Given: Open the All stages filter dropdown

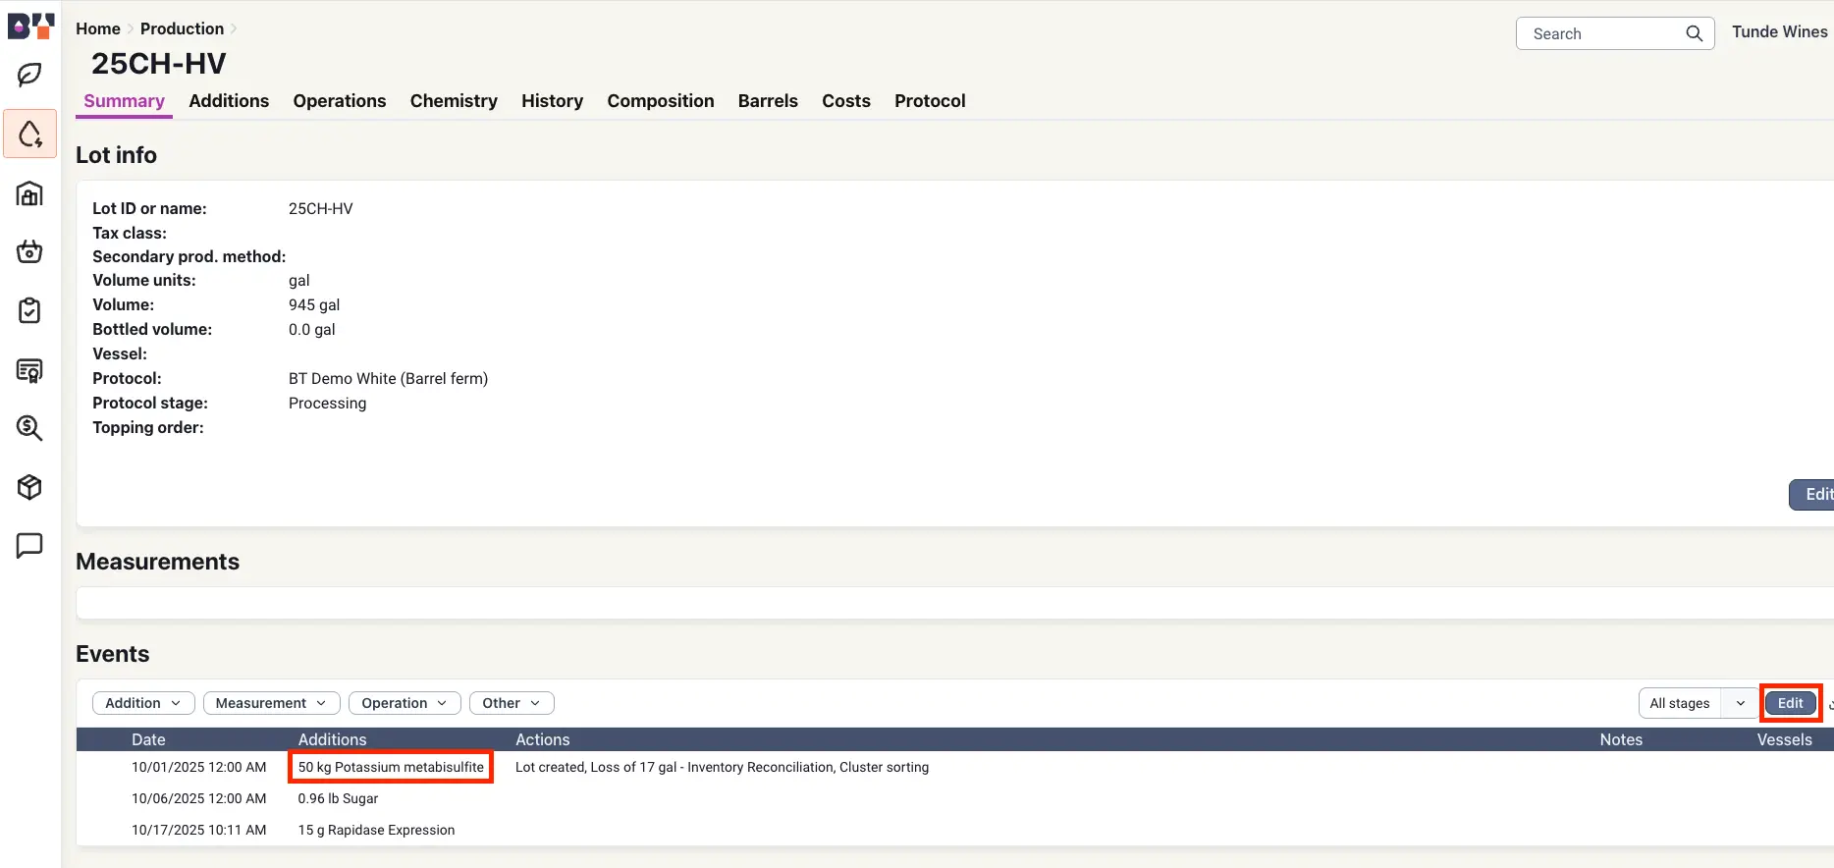Looking at the screenshot, I should pos(1698,703).
